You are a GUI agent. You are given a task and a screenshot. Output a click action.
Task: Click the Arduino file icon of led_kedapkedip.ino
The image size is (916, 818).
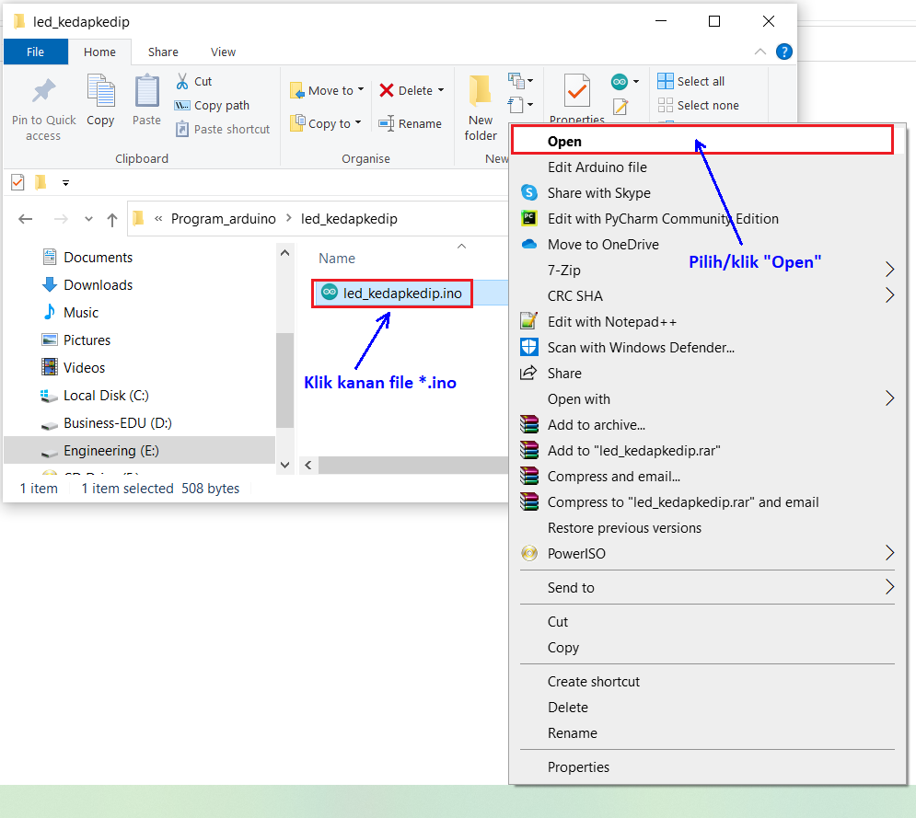coord(330,293)
